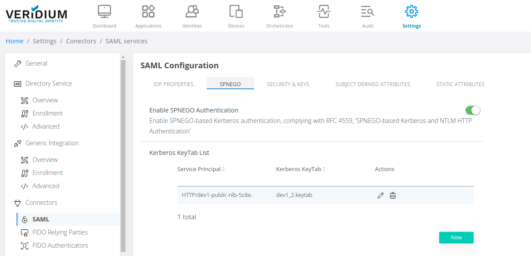Click the Veridium logo
The height and width of the screenshot is (256, 531).
tap(36, 14)
